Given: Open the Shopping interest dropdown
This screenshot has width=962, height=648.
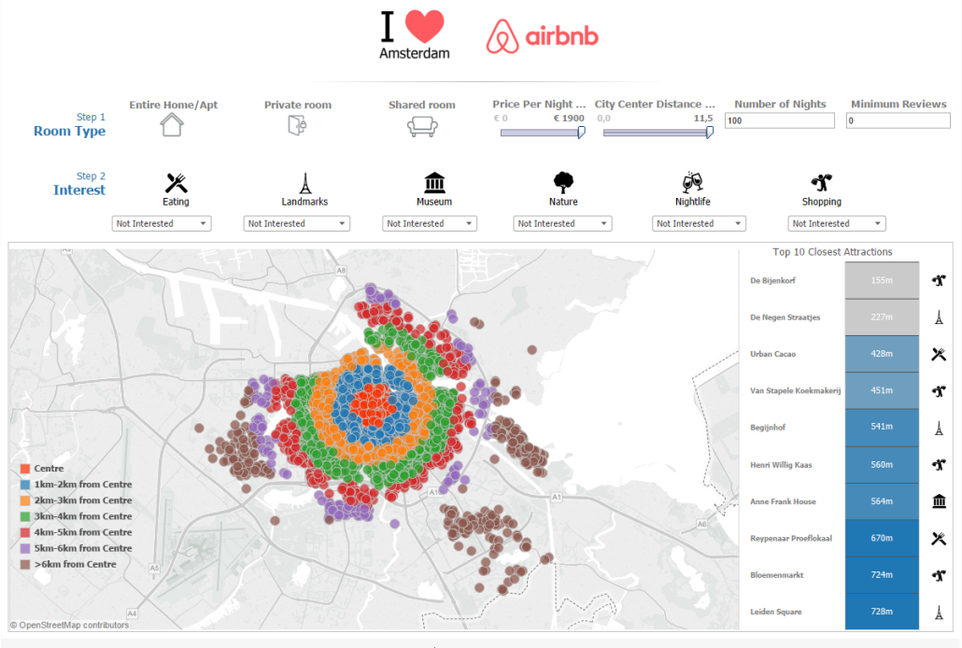Looking at the screenshot, I should click(x=837, y=223).
